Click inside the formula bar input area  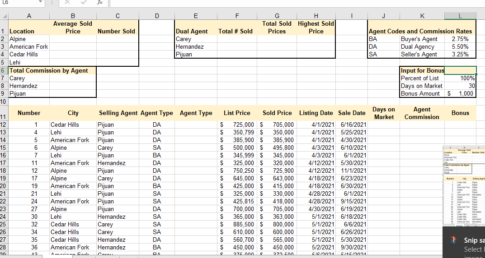[297, 3]
